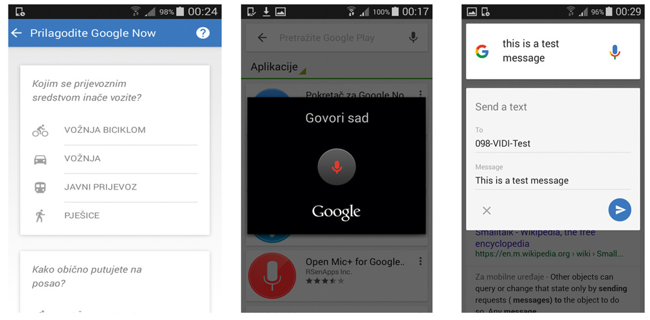Tap red microphone in Govori sad dialog
650x320 pixels.
[x=337, y=167]
